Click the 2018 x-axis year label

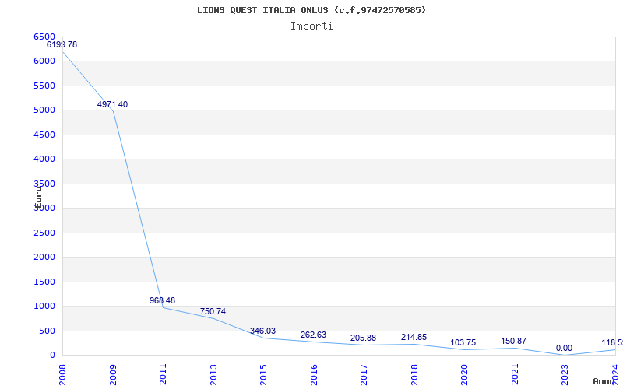415,375
